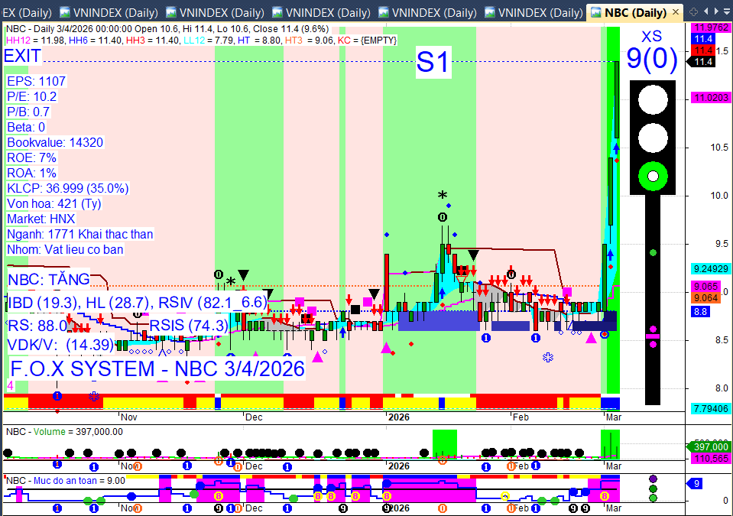This screenshot has width=733, height=516.
Task: Open the tab list dropdown arrow
Action: tap(727, 12)
